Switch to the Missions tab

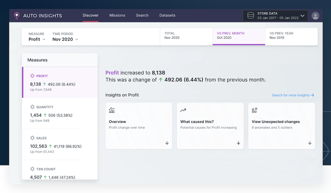point(117,15)
